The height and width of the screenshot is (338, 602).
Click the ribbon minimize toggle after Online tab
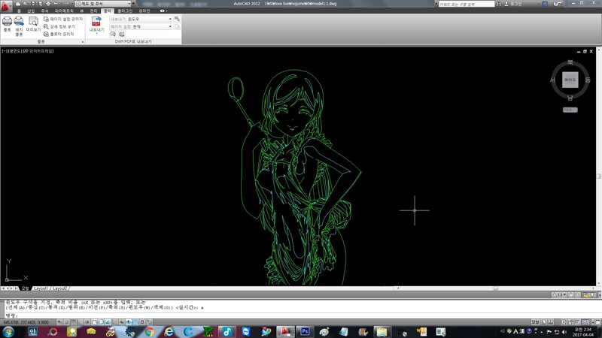click(163, 11)
